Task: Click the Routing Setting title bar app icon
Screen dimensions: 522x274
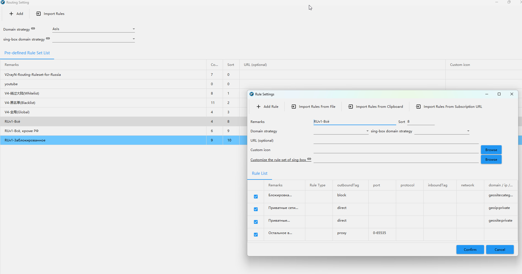Action: [3, 2]
